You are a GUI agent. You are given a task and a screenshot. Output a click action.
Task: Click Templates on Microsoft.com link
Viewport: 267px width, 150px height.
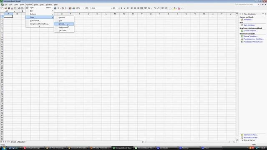pos(253,42)
